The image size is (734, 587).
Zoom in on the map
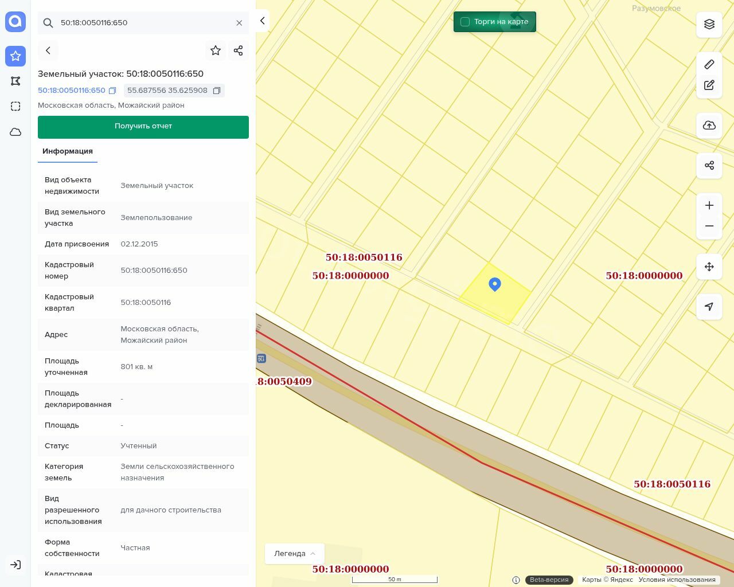709,205
